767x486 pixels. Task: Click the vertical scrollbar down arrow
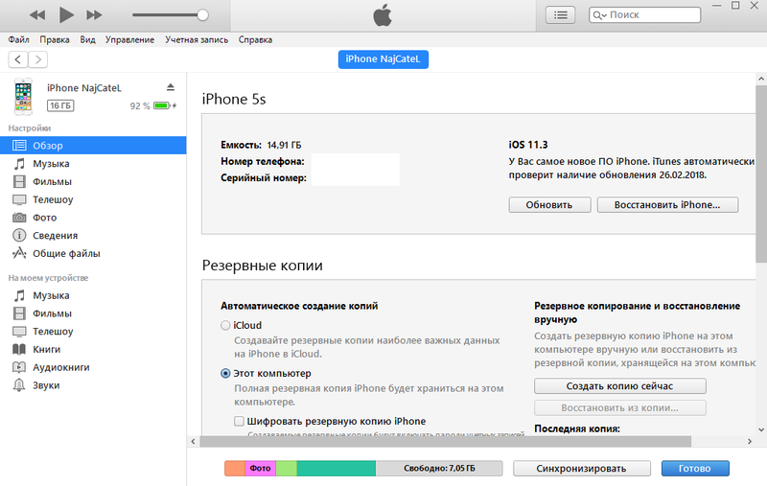761,429
